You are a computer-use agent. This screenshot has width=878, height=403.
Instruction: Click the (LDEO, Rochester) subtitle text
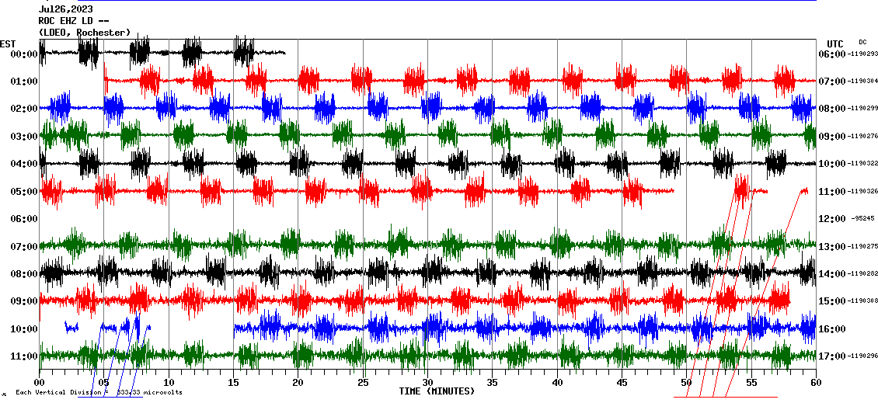tap(84, 32)
